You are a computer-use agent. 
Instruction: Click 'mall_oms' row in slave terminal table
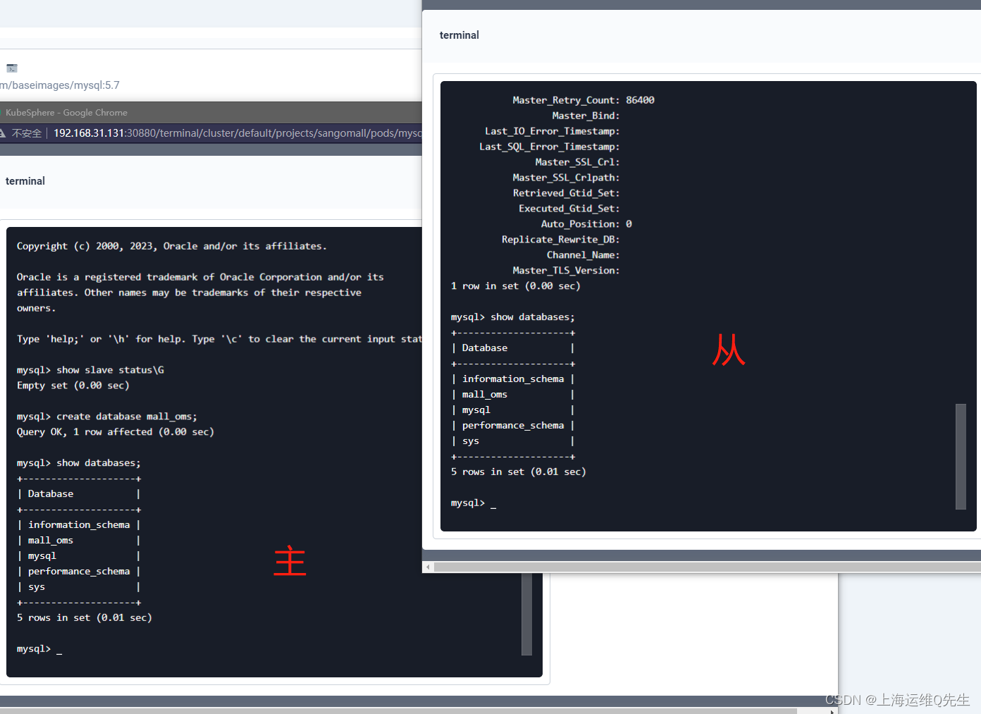[x=513, y=395]
